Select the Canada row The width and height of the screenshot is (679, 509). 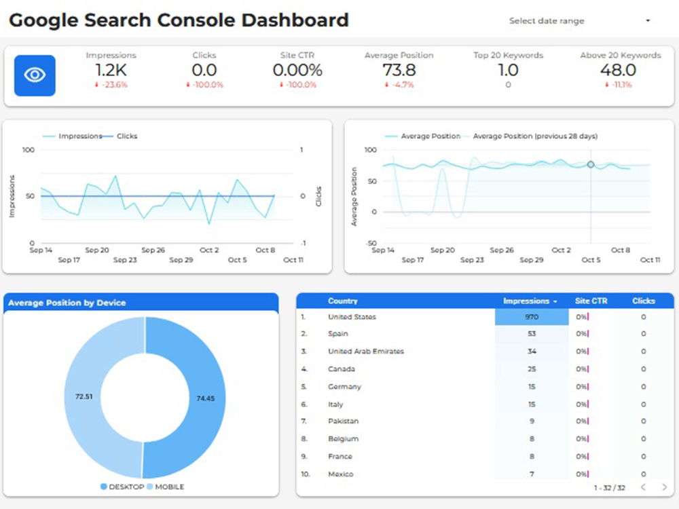[x=485, y=369]
